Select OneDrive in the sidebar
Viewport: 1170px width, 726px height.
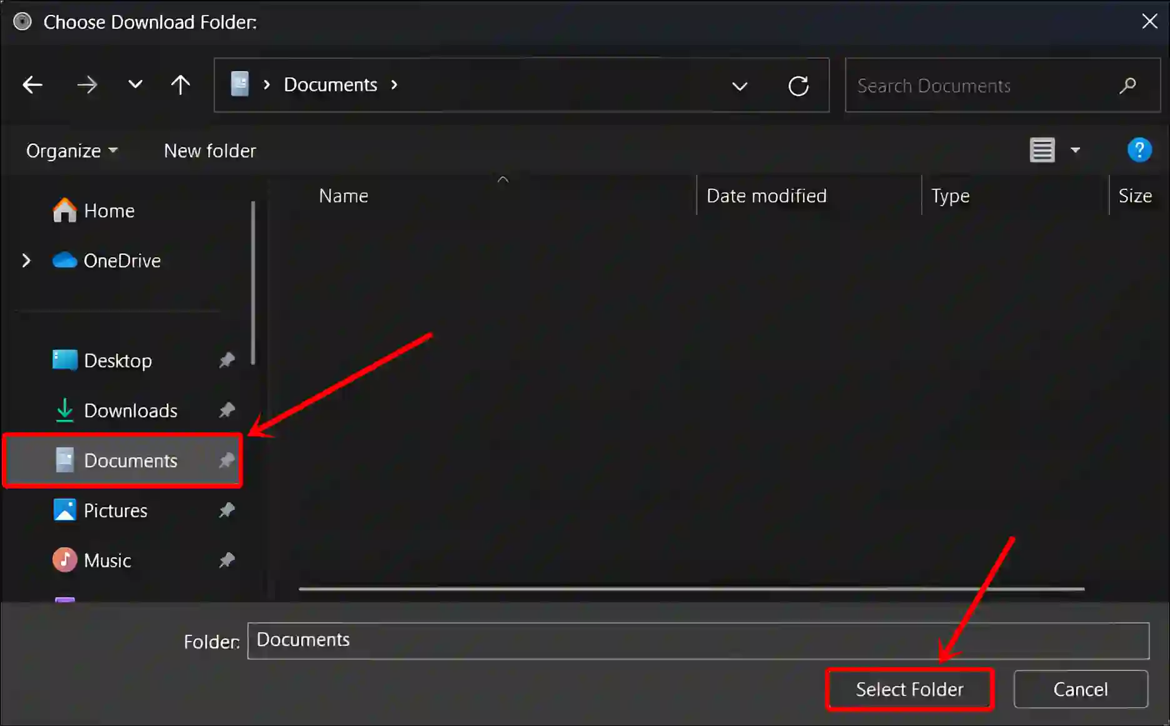pos(106,261)
